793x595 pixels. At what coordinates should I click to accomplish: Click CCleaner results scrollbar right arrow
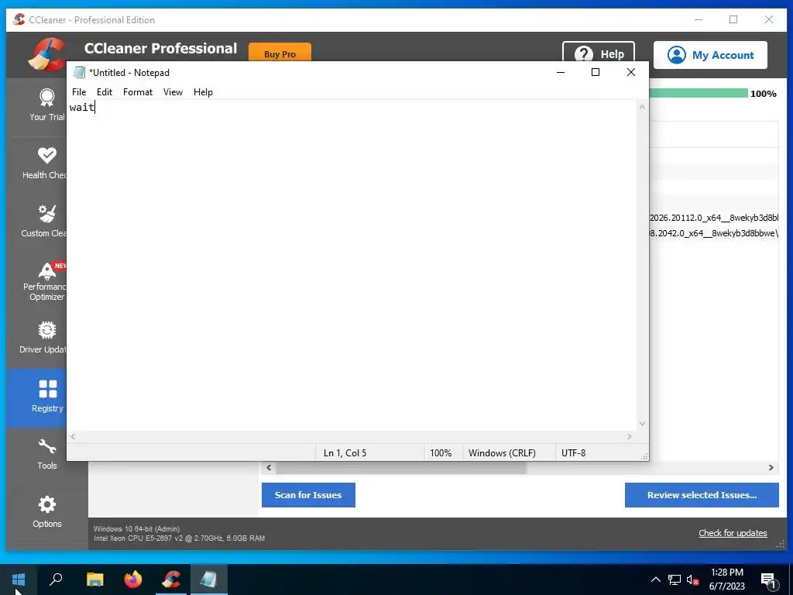coord(771,467)
